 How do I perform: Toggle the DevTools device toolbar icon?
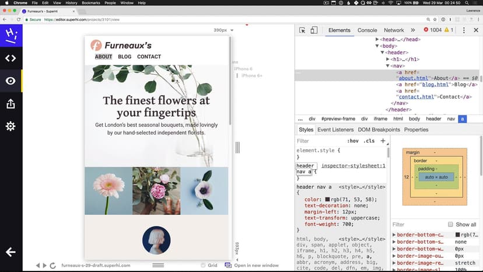pos(314,30)
